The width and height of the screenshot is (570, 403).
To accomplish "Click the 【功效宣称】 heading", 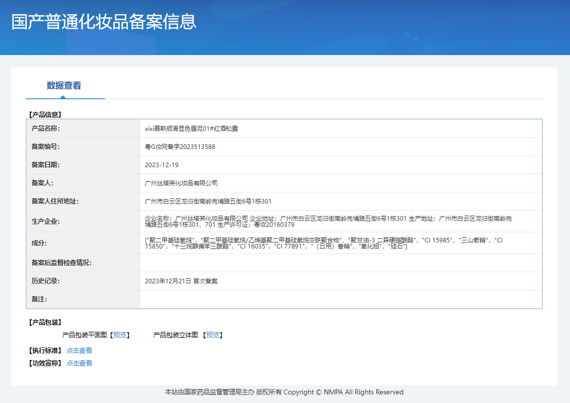I will (x=45, y=363).
